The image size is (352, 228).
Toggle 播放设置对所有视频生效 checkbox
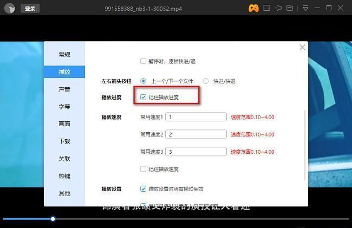pyautogui.click(x=143, y=188)
